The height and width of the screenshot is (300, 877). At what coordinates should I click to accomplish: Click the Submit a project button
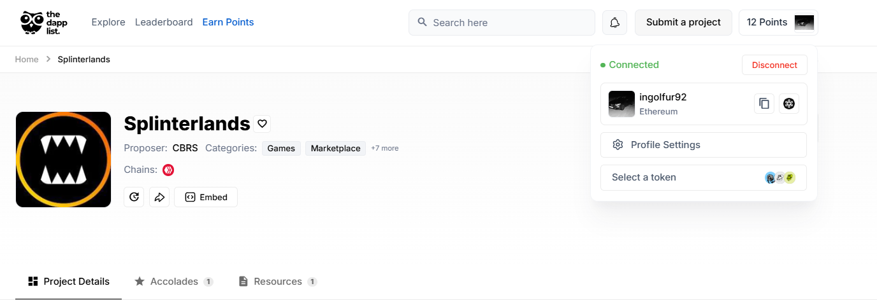pos(683,22)
